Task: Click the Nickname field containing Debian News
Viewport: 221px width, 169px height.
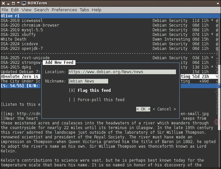Action: click(x=88, y=81)
